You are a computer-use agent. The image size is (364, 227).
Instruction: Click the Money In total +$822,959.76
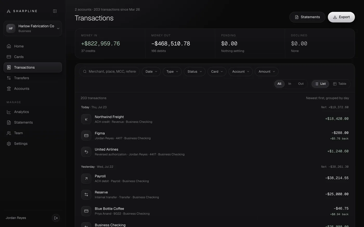click(x=100, y=44)
